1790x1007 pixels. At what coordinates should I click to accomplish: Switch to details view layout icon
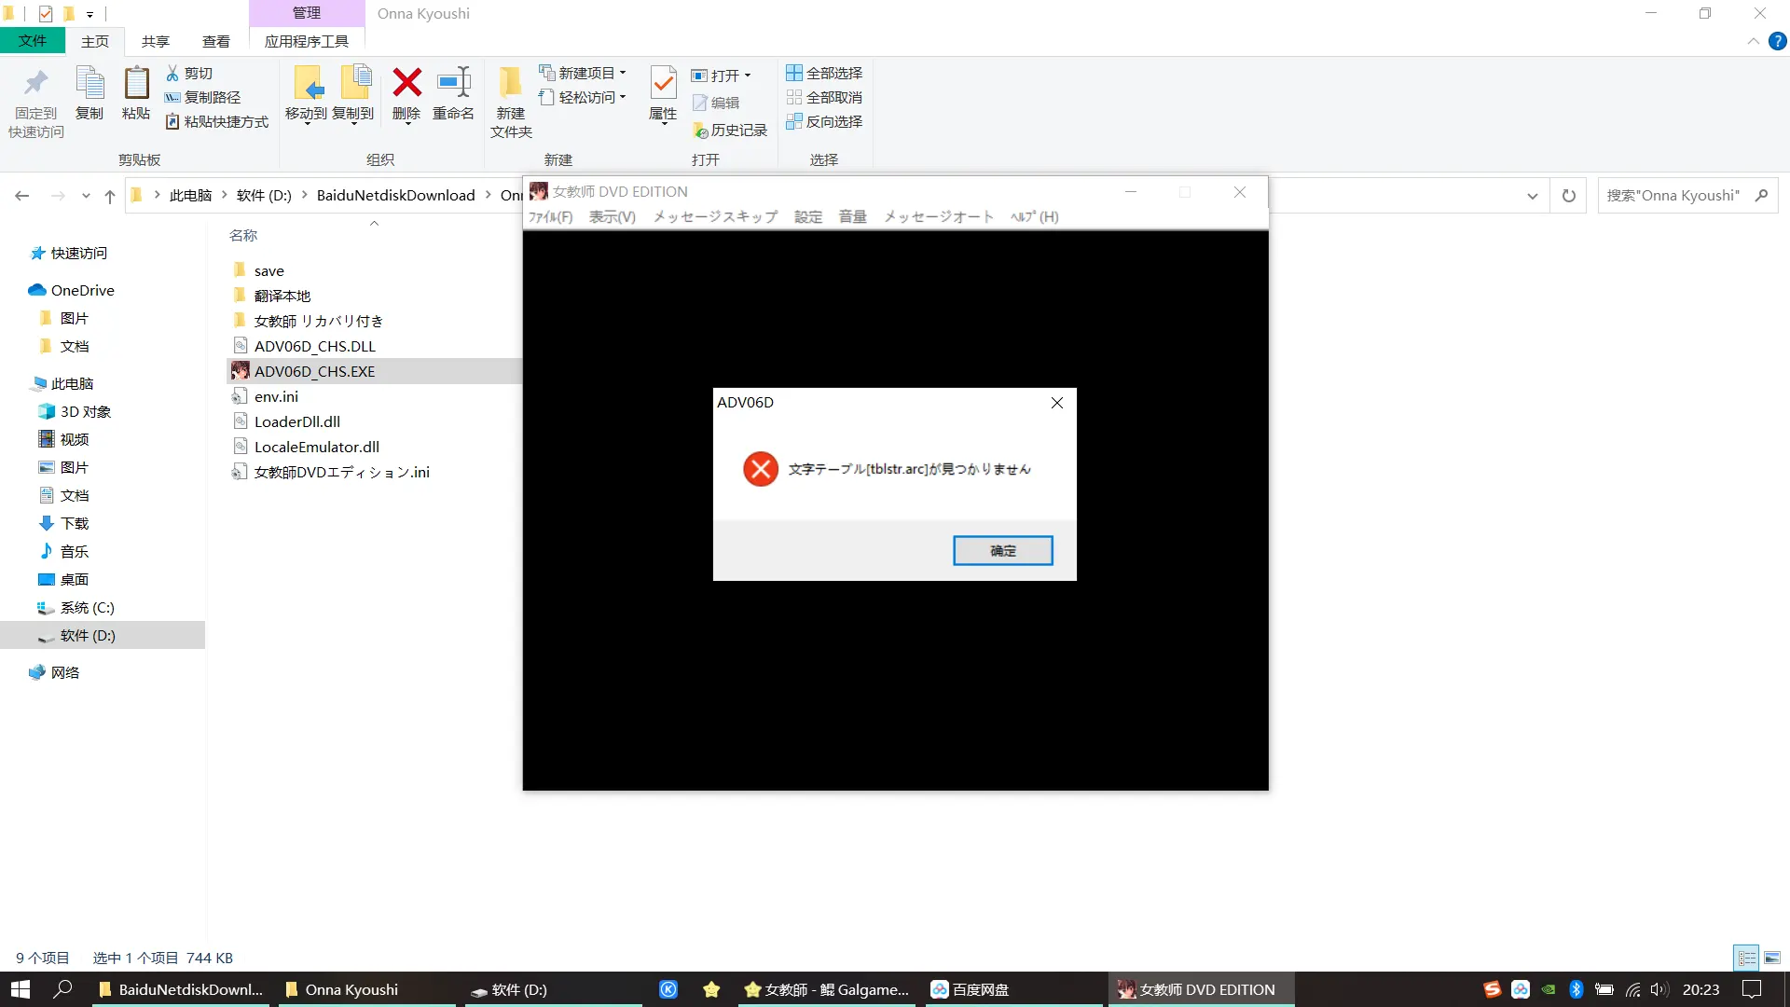point(1746,958)
